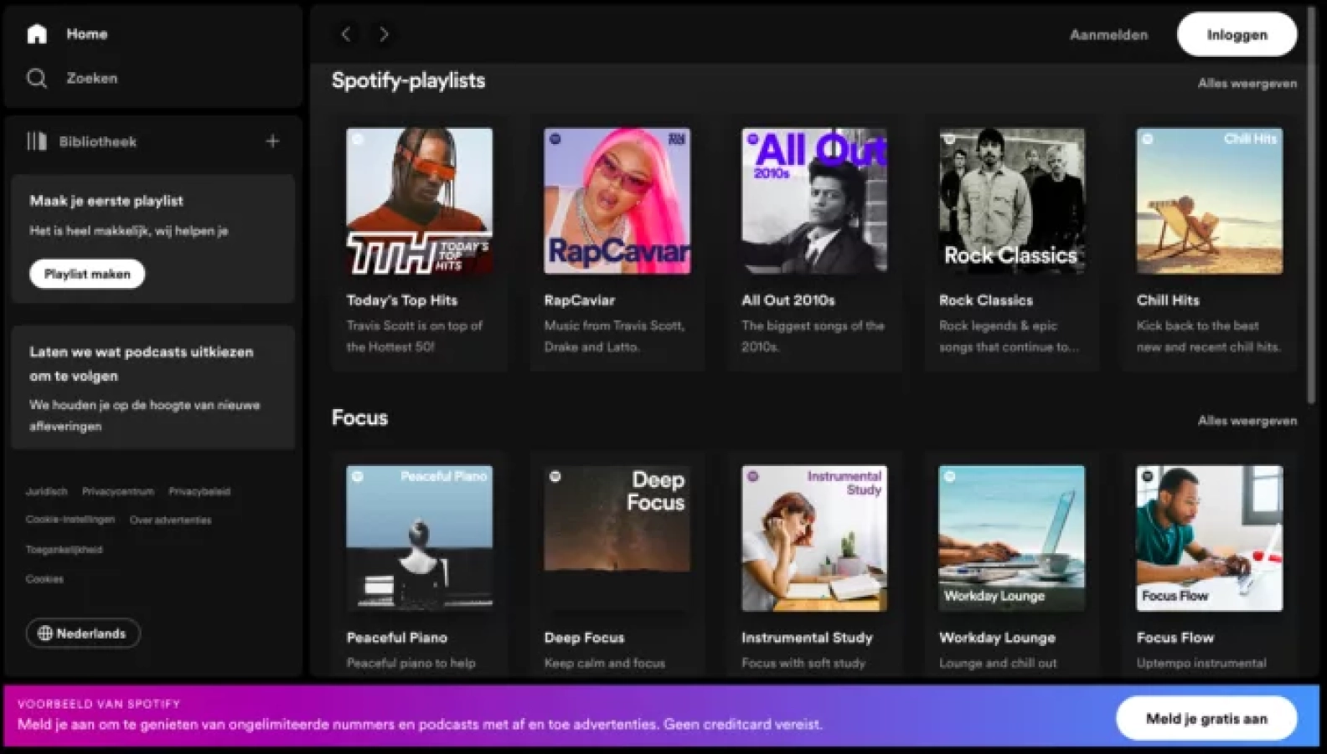Viewport: 1327px width, 754px height.
Task: Open the RapCaviar playlist cover
Action: [617, 201]
